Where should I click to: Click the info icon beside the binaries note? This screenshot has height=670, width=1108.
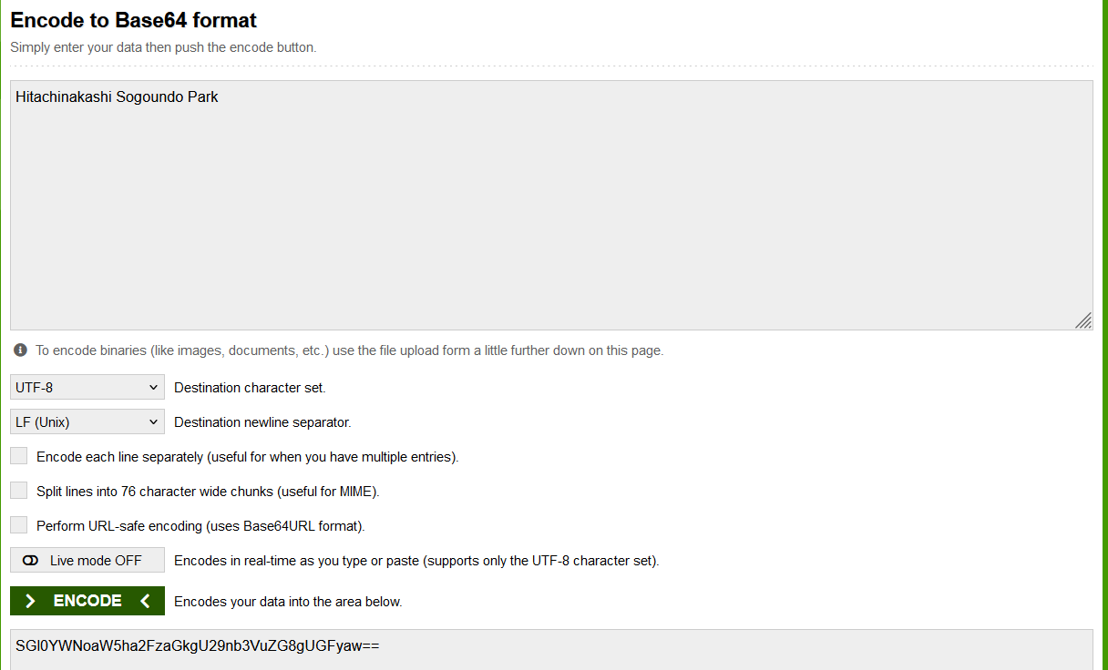[20, 350]
